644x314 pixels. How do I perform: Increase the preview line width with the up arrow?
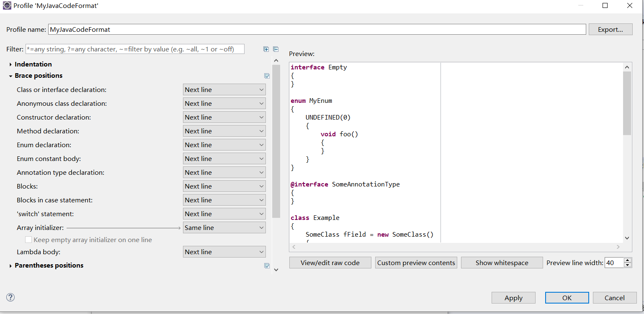627,260
